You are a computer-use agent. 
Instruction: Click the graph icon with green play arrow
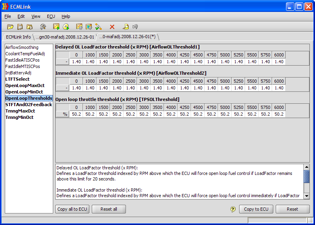pos(56,27)
